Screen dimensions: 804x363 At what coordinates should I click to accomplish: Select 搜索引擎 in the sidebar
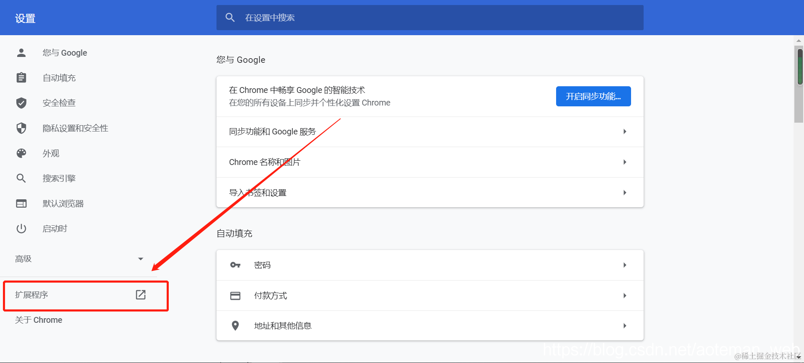[x=59, y=178]
